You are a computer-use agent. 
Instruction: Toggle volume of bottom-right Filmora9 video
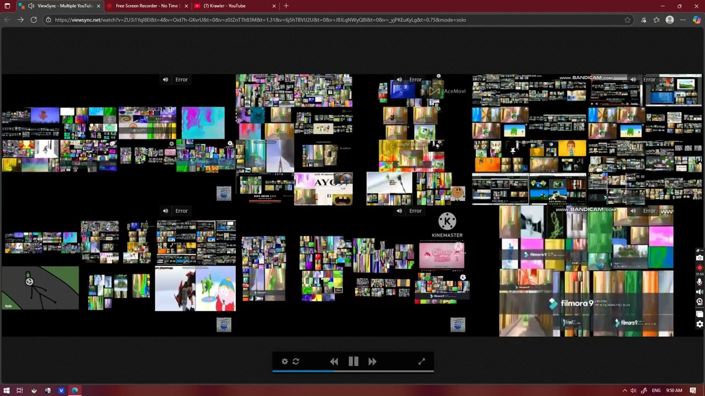(633, 211)
